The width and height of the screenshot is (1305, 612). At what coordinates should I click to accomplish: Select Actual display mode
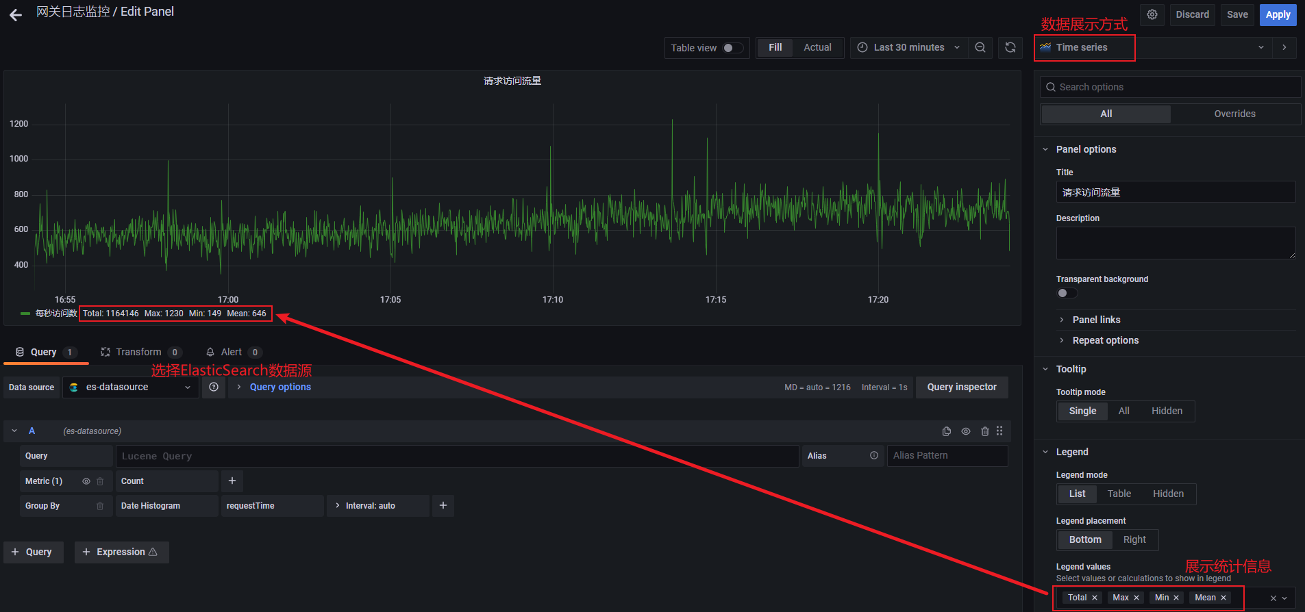pyautogui.click(x=817, y=47)
